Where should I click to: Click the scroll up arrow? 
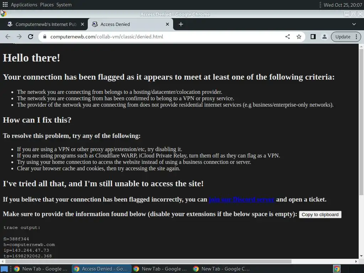pos(361,47)
